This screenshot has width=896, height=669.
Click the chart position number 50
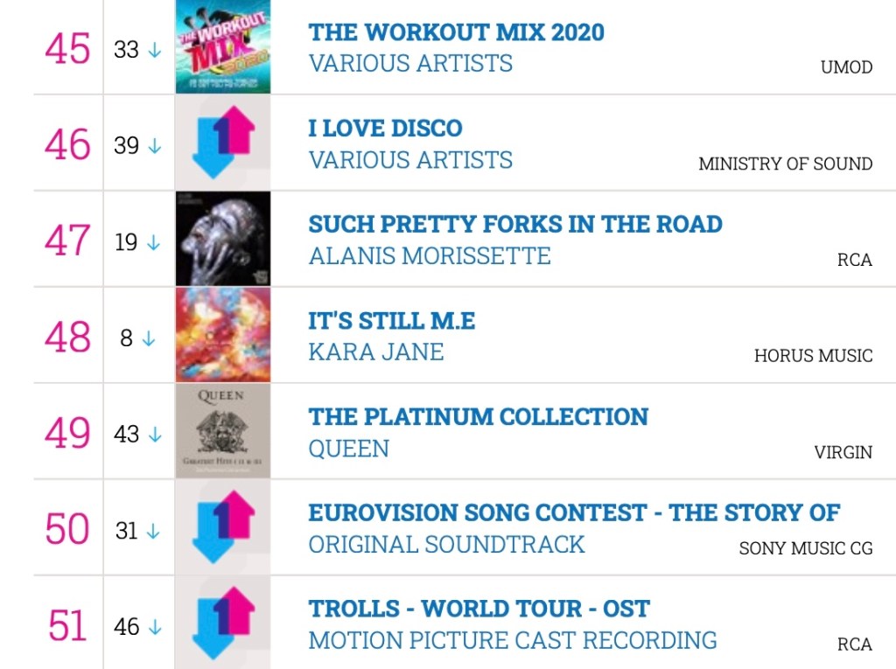tap(67, 529)
